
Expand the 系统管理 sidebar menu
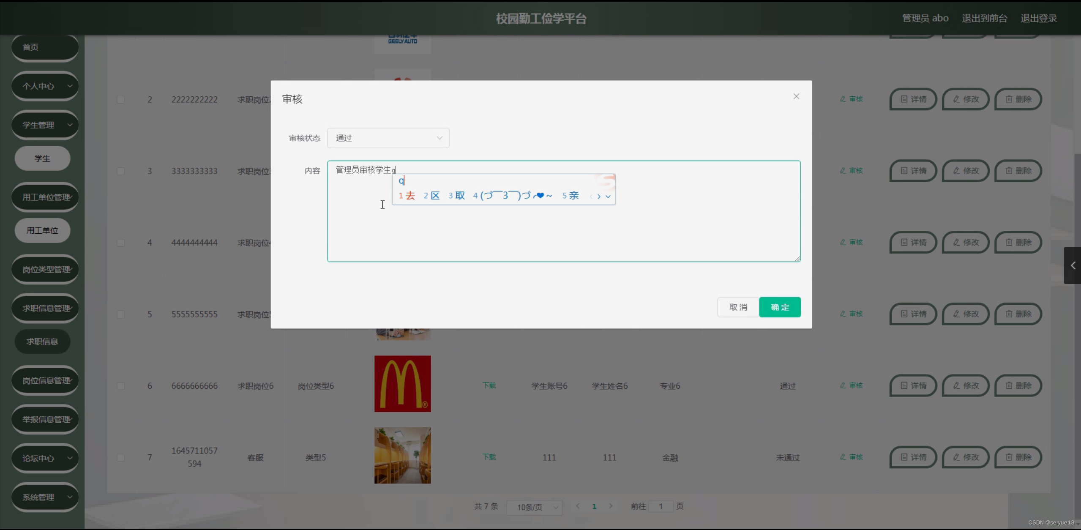pyautogui.click(x=45, y=497)
